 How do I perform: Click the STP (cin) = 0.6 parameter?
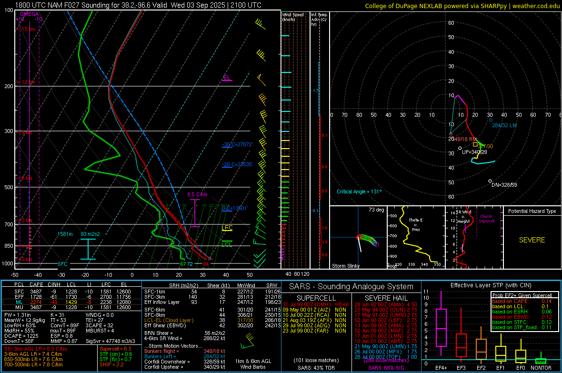pyautogui.click(x=116, y=354)
